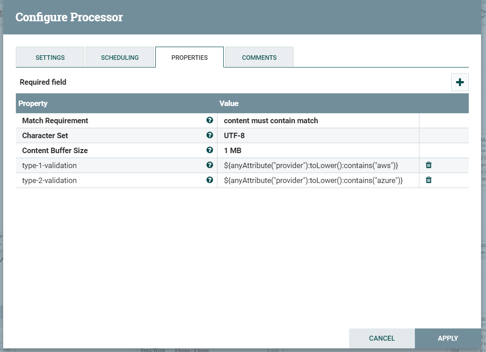This screenshot has width=486, height=352.
Task: Click help icon for Match Requirement
Action: tap(209, 121)
